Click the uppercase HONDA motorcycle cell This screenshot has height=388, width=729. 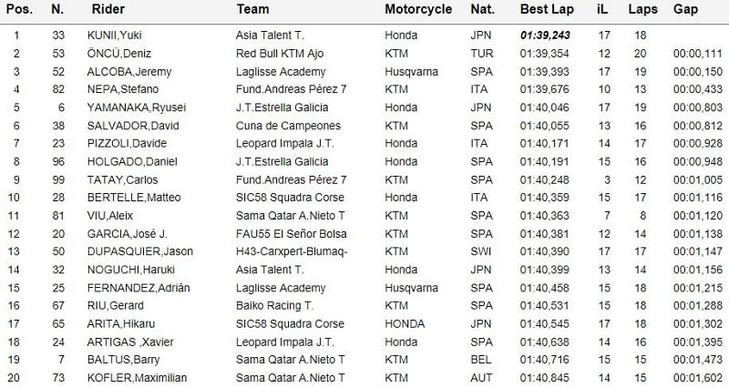point(405,323)
